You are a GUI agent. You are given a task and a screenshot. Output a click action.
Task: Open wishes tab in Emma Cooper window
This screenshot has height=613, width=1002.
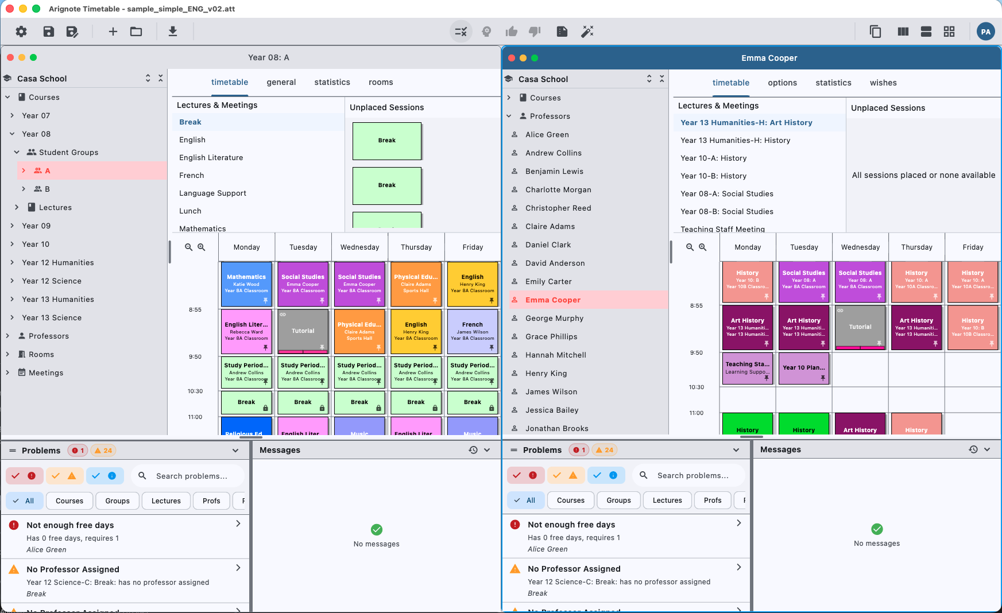click(x=883, y=83)
